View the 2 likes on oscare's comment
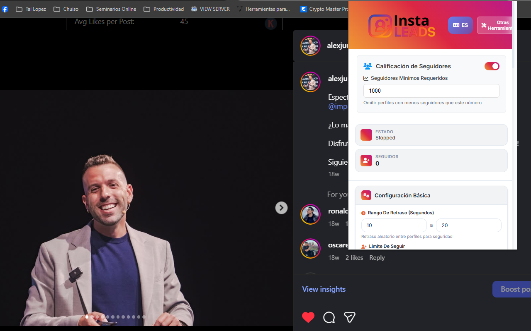 click(354, 258)
